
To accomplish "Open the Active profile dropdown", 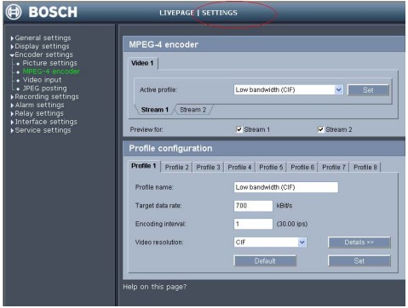I will tap(288, 90).
